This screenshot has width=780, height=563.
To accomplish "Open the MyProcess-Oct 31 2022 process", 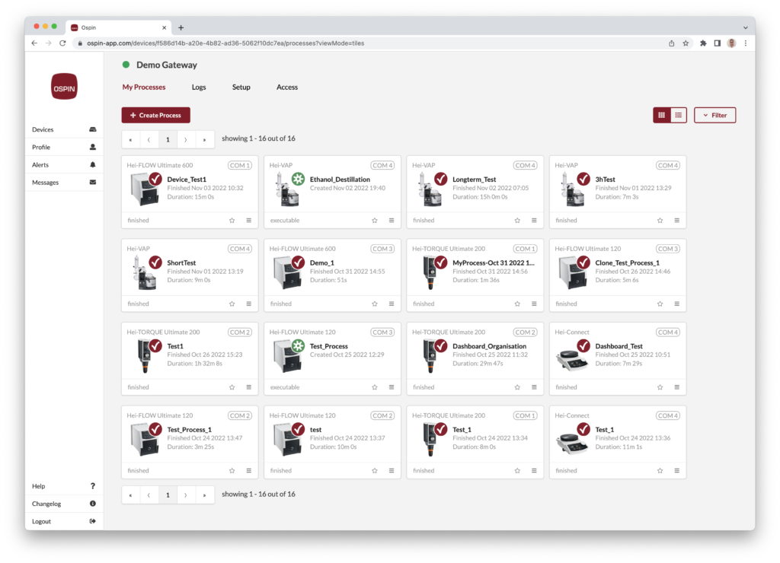I will (x=494, y=263).
